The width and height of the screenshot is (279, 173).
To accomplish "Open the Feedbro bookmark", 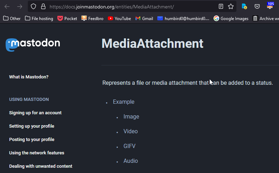I will pyautogui.click(x=93, y=18).
